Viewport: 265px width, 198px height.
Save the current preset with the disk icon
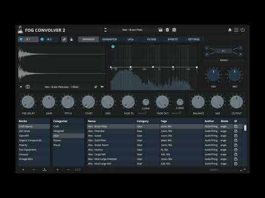click(x=161, y=30)
